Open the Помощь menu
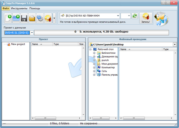The height and width of the screenshot is (128, 179). click(35, 8)
